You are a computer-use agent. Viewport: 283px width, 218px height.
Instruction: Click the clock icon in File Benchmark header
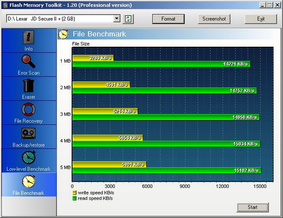pyautogui.click(x=63, y=34)
